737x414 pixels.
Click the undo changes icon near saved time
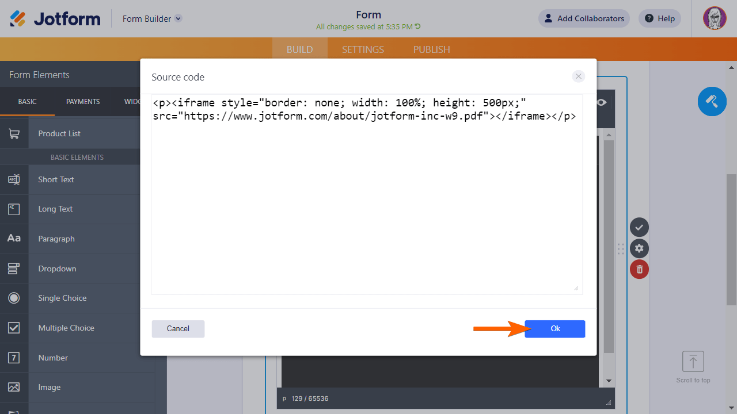click(x=418, y=26)
